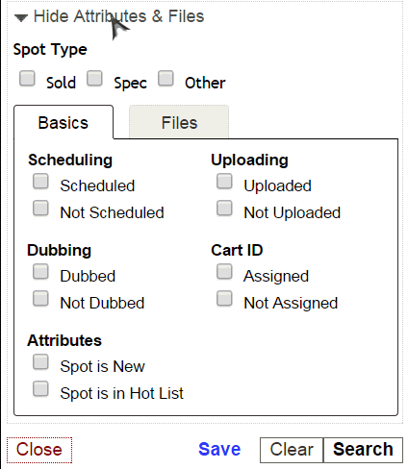
Task: Check the Not Dubbed checkbox
Action: click(40, 299)
